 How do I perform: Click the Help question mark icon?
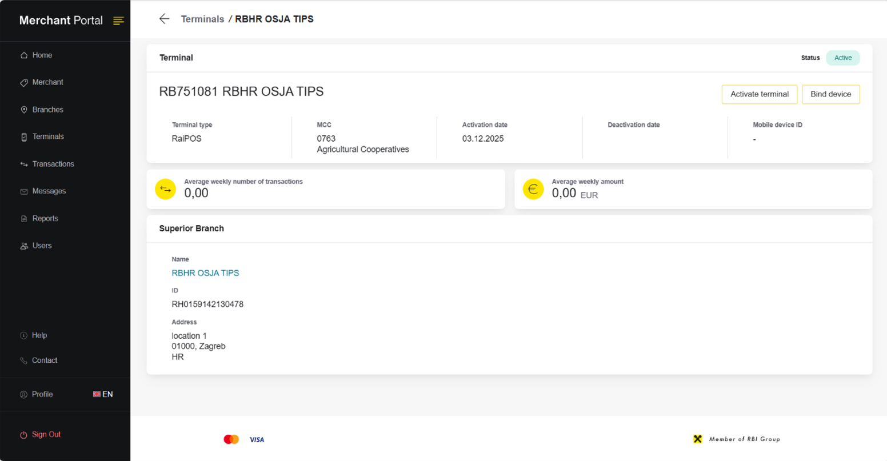(23, 335)
